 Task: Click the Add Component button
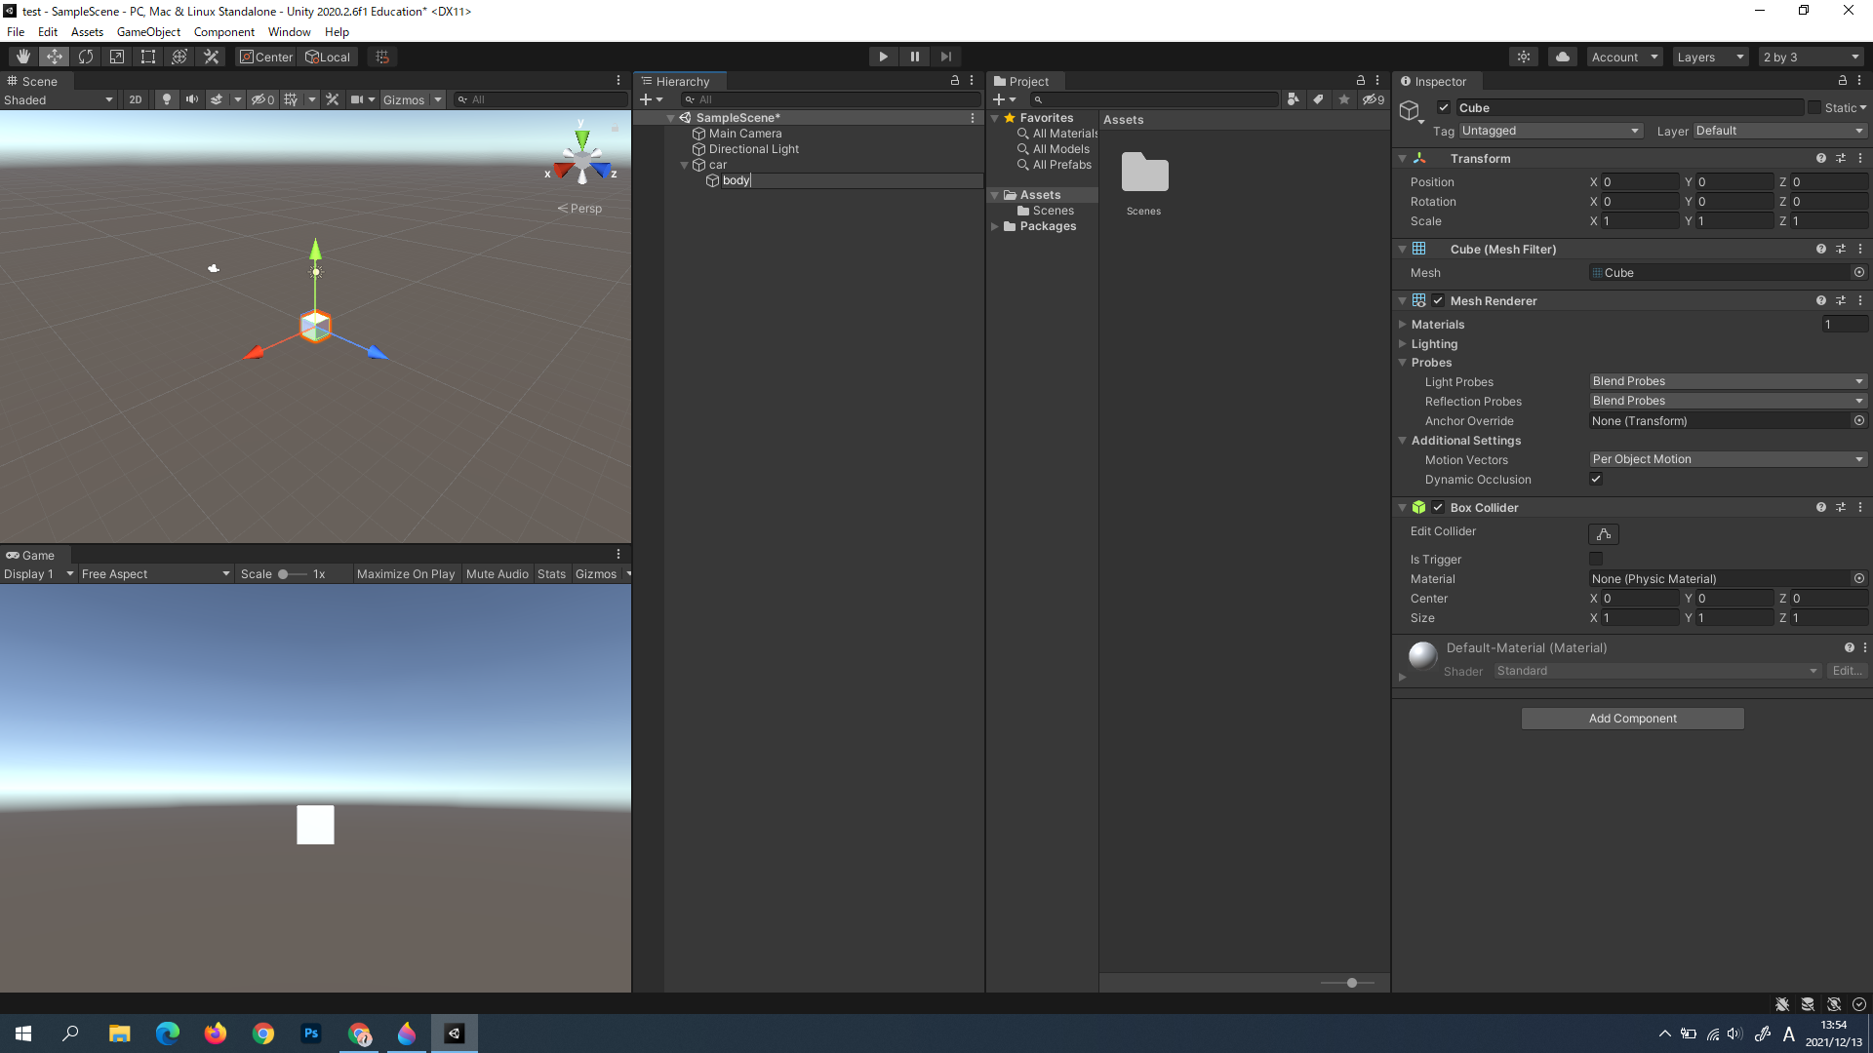point(1632,719)
